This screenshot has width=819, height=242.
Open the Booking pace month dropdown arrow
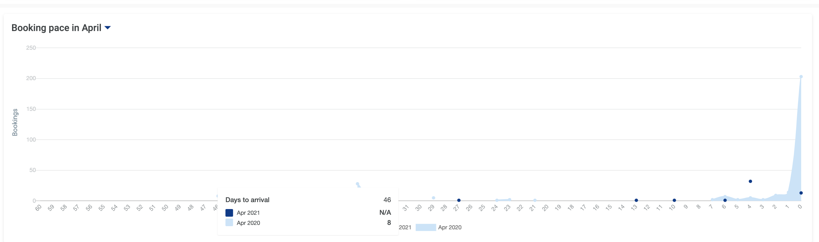pos(108,28)
